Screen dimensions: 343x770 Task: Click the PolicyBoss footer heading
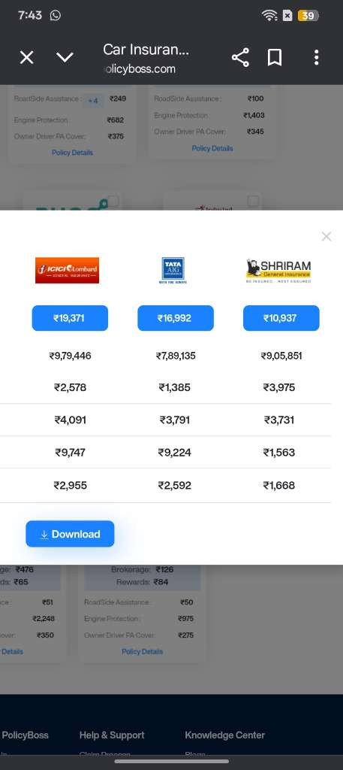25,735
